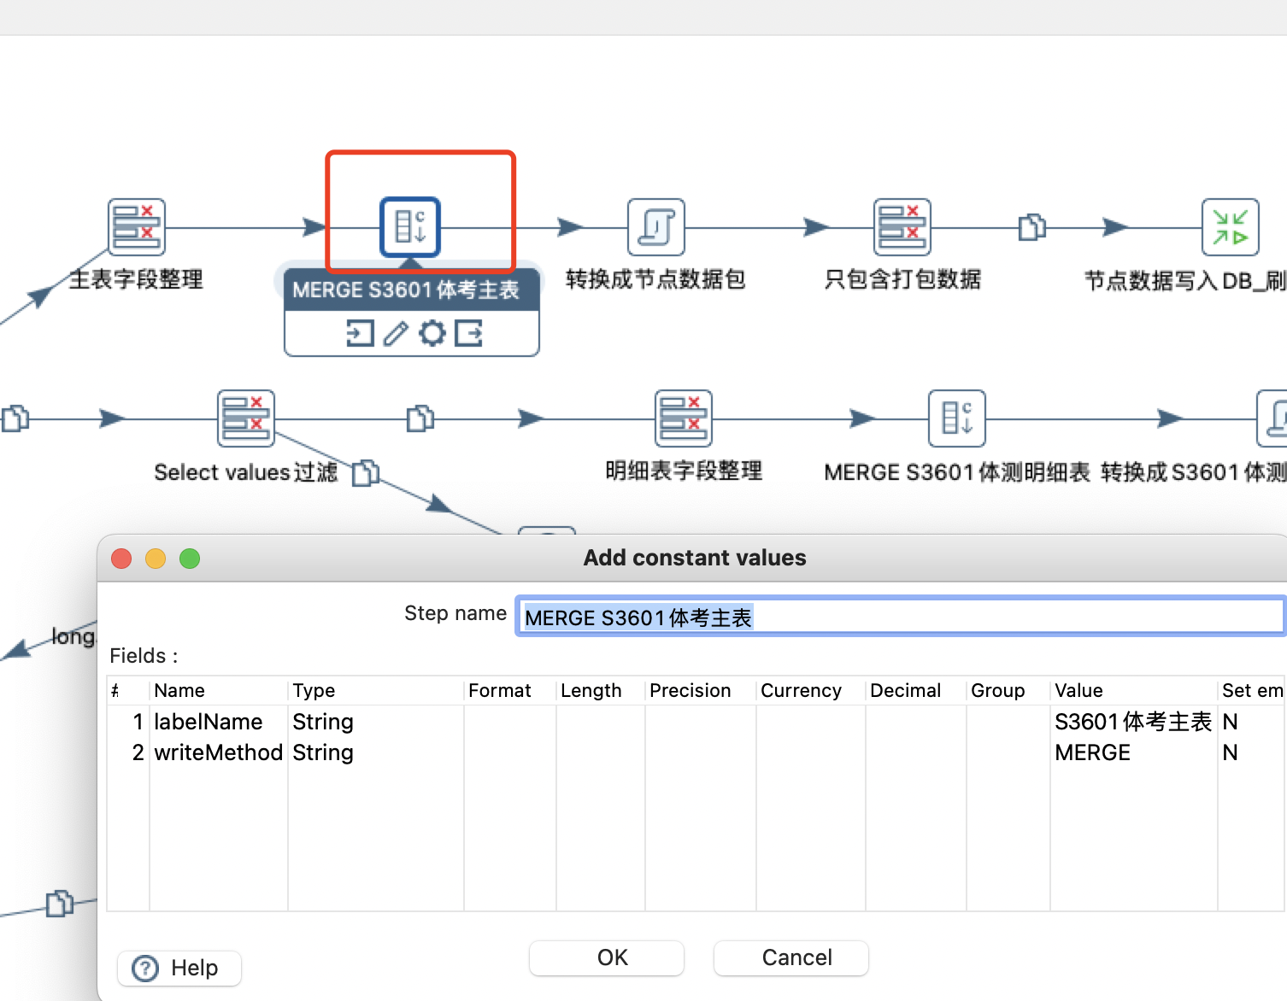Click the gear icon in step mini-toolbar
Screen dimensions: 1287x1001
pyautogui.click(x=432, y=333)
